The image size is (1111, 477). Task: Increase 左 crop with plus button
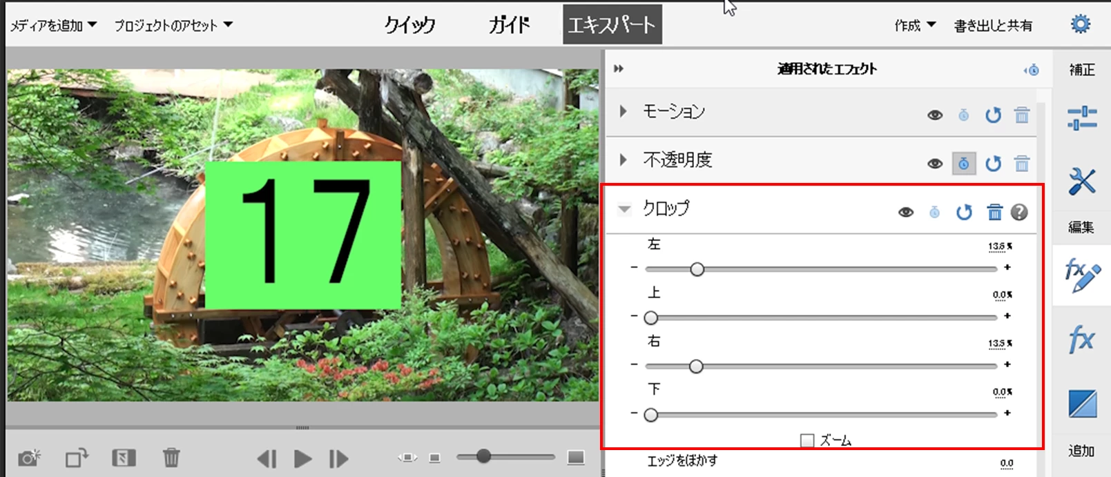(x=1007, y=267)
